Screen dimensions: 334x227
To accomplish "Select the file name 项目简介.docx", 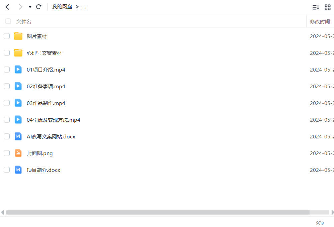I will (x=44, y=170).
